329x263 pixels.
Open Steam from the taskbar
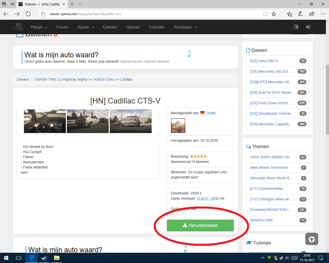click(44, 258)
